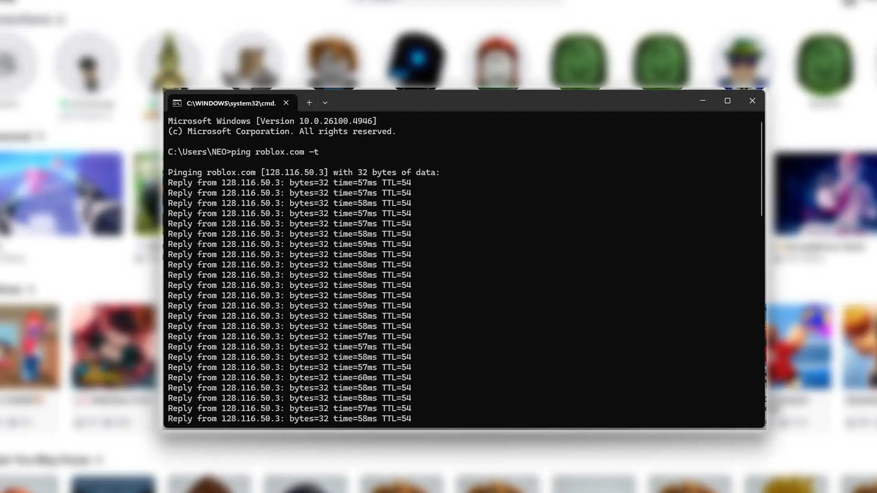Screen dimensions: 877x493
Task: Click the reply line showing time=60ms
Action: coord(289,378)
